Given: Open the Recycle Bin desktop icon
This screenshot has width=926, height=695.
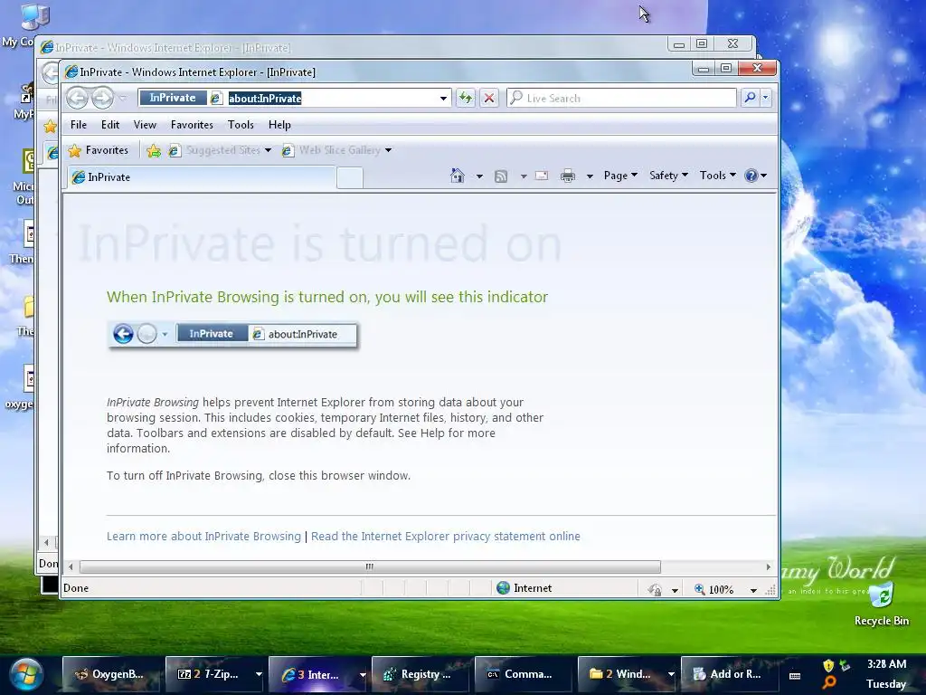Looking at the screenshot, I should [881, 603].
